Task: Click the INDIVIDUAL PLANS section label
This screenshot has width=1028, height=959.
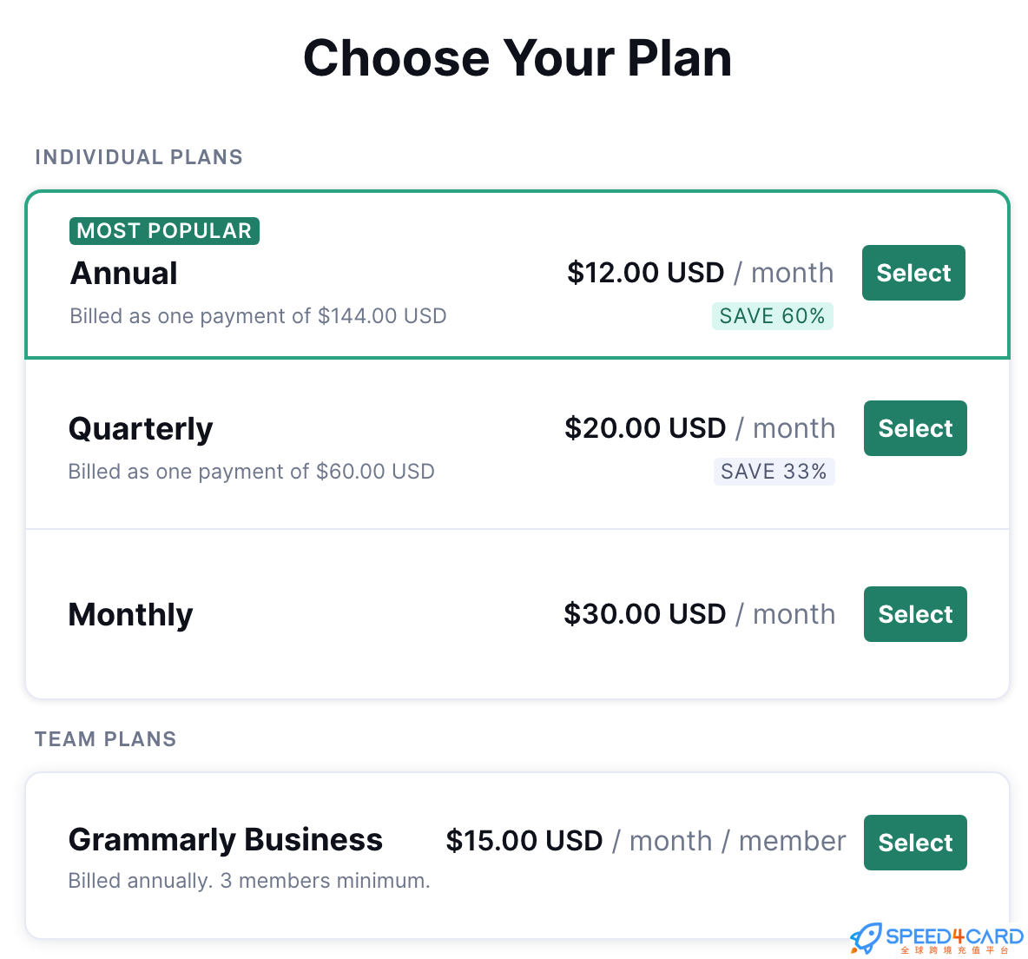Action: click(x=139, y=157)
